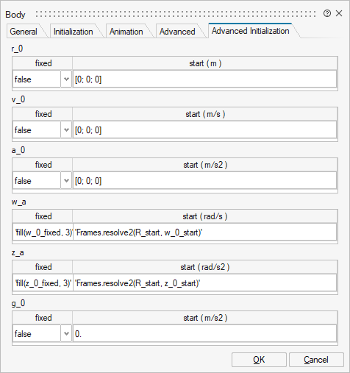Expand the g_0 fixed dropdown arrow
Screen dimensions: 350x373
(x=66, y=334)
